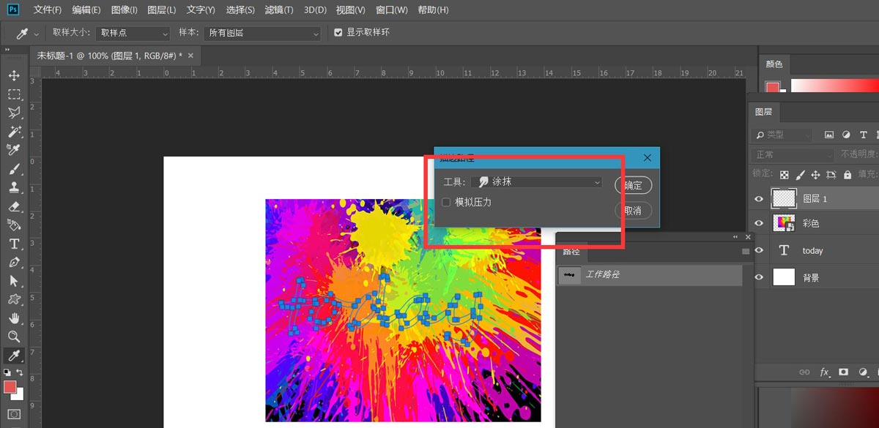Switch to the 图层 panel tab

pyautogui.click(x=763, y=112)
